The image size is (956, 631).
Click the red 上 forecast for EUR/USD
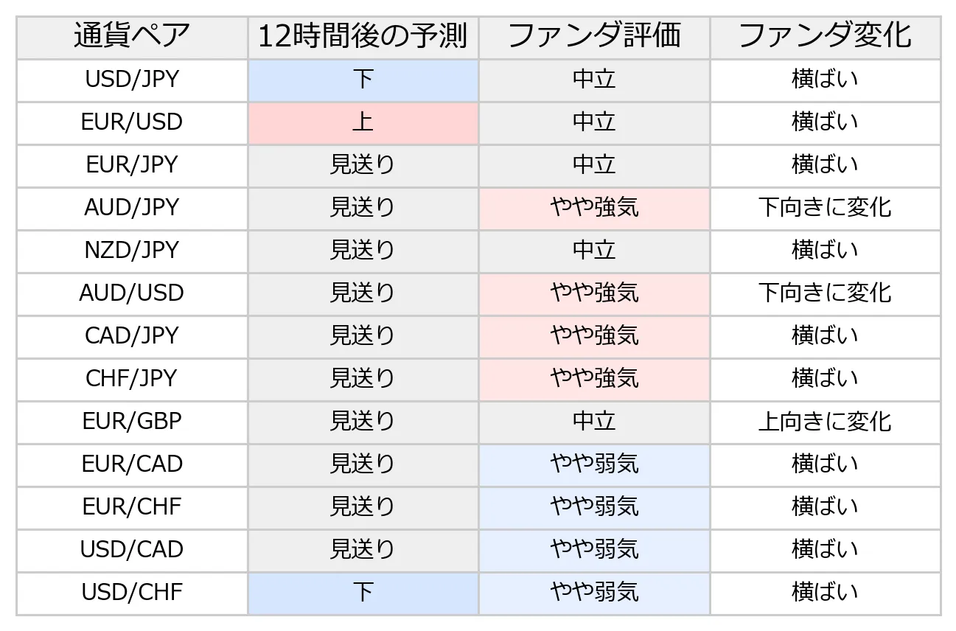tap(363, 122)
